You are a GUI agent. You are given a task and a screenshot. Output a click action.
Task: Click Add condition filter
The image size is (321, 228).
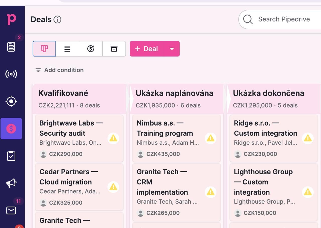(x=59, y=70)
